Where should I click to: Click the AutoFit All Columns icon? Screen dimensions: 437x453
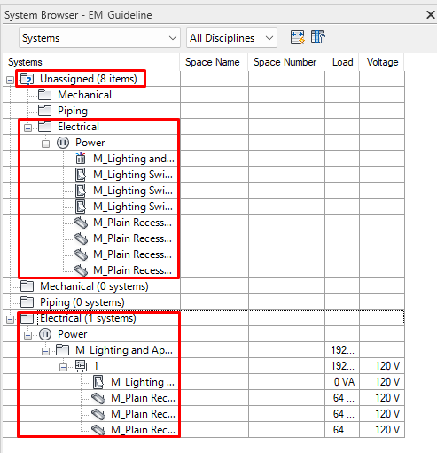[x=297, y=37]
